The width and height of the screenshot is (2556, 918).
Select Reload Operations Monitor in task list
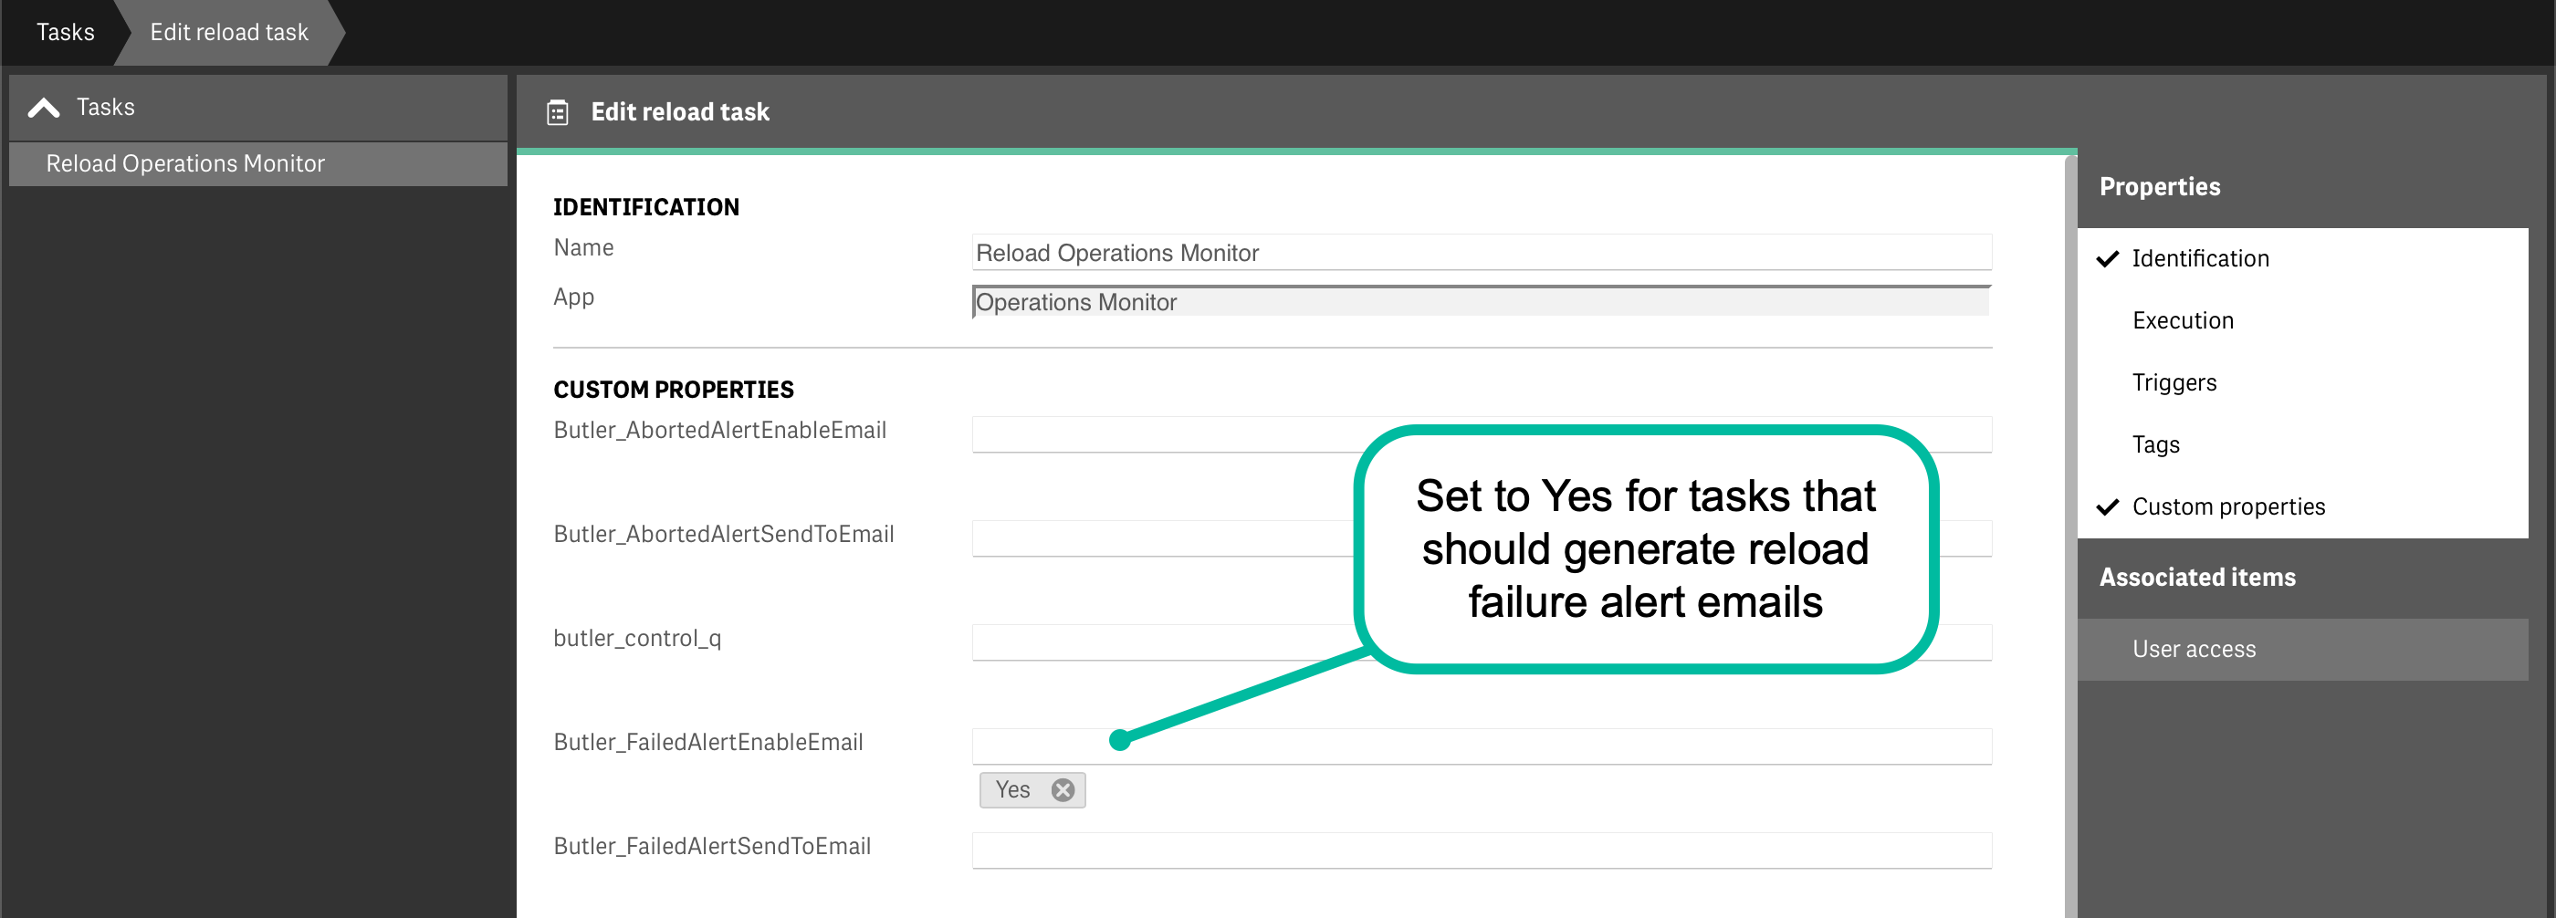pyautogui.click(x=258, y=163)
